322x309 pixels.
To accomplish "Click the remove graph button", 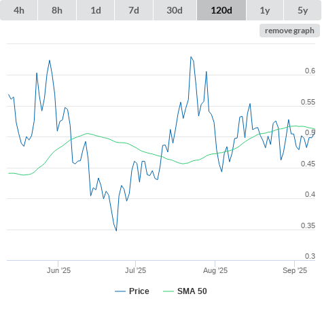I will (289, 31).
